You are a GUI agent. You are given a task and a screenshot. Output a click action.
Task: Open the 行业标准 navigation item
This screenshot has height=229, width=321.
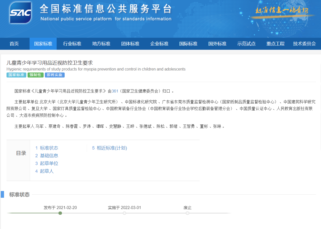coord(72,44)
